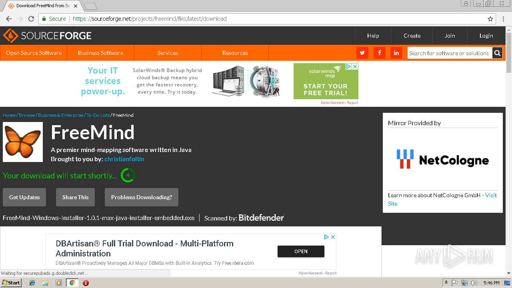Viewport: 512px width, 288px height.
Task: Click the Bitdefender scanned-by logo
Action: [x=261, y=218]
